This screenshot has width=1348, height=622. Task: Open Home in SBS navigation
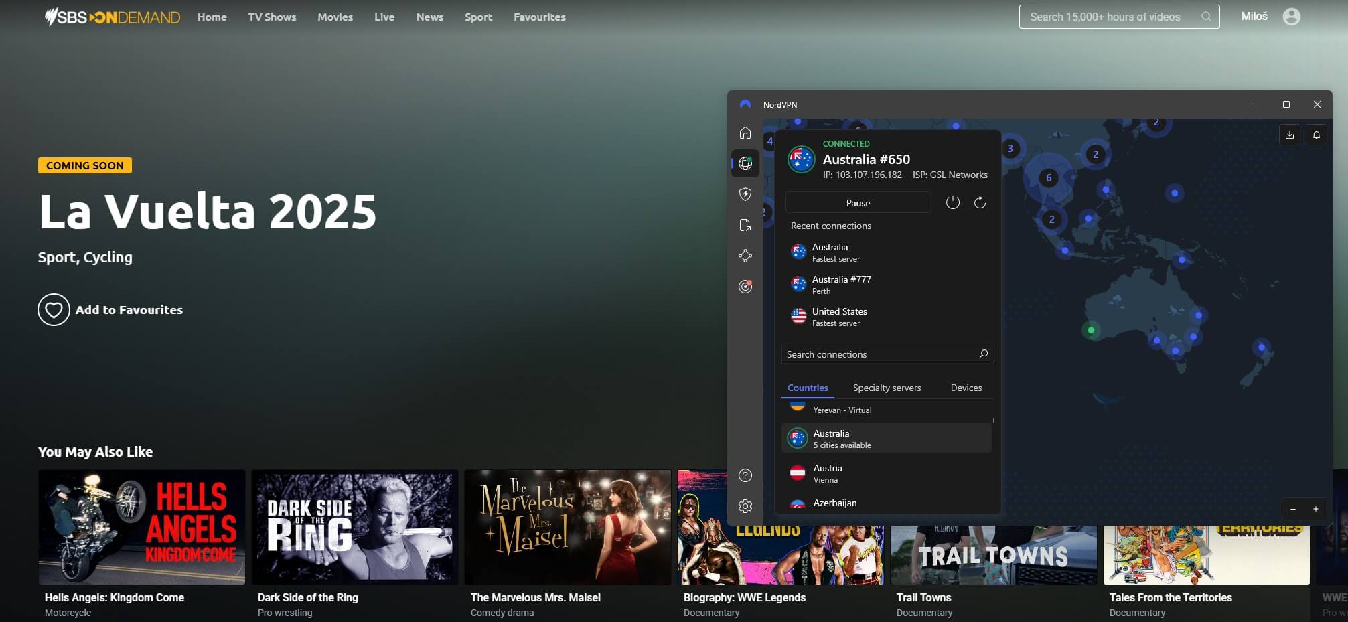pyautogui.click(x=212, y=17)
